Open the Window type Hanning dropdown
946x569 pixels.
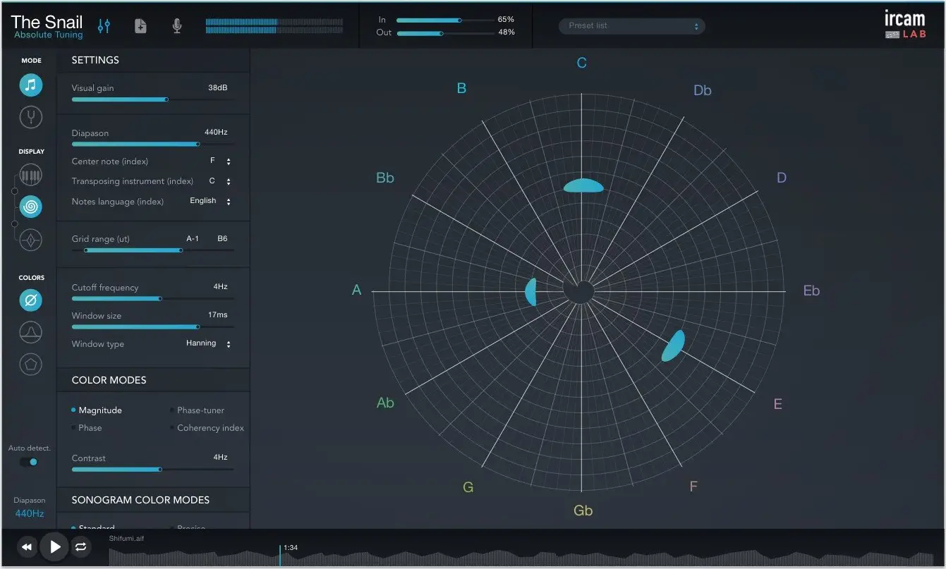(x=209, y=343)
